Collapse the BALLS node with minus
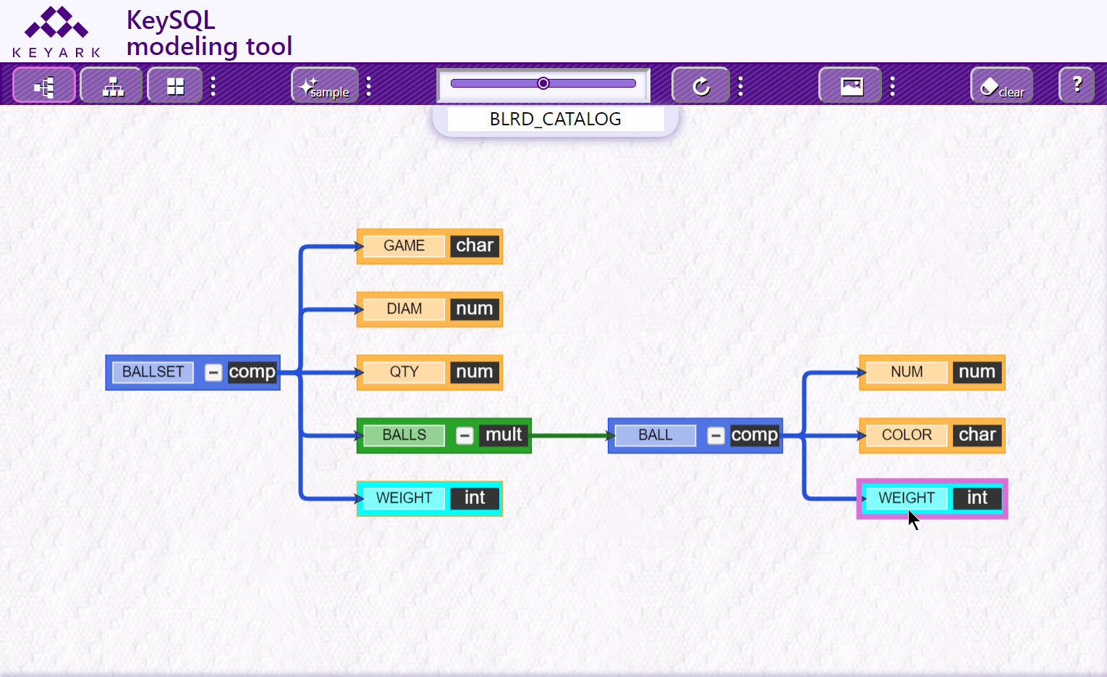The width and height of the screenshot is (1107, 677). (x=465, y=435)
